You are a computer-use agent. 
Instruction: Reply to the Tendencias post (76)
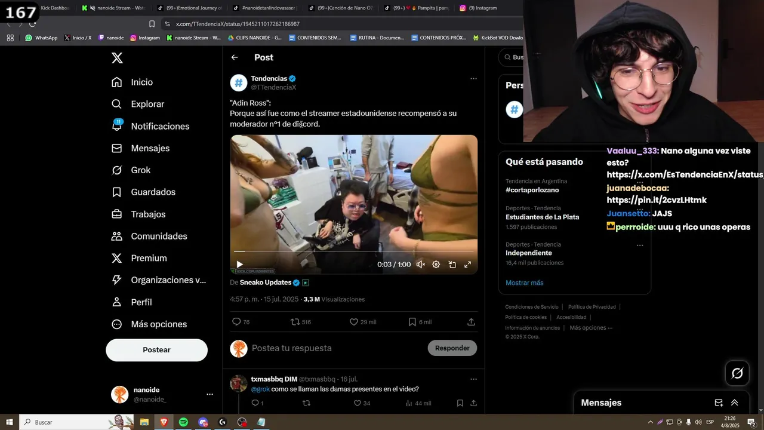(241, 322)
